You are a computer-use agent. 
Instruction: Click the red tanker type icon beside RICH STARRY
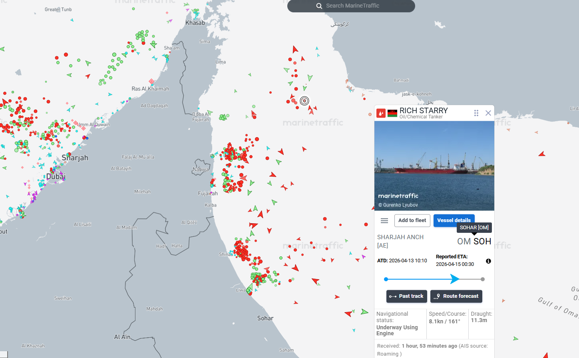(381, 114)
